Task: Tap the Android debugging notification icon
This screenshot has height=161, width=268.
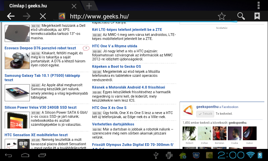Action: [x=169, y=155]
